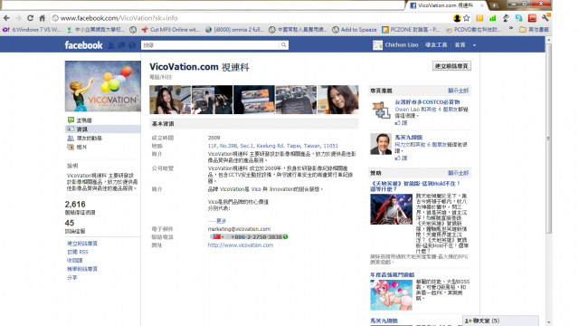Click the green bars extension icon
Image resolution: width=579 pixels, height=326 pixels.
coord(492,18)
